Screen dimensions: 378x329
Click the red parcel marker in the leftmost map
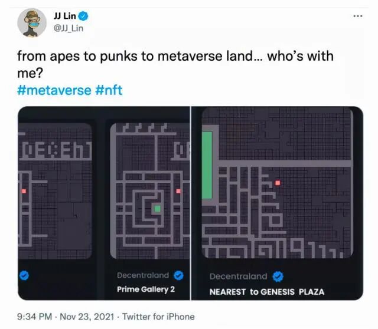click(24, 191)
